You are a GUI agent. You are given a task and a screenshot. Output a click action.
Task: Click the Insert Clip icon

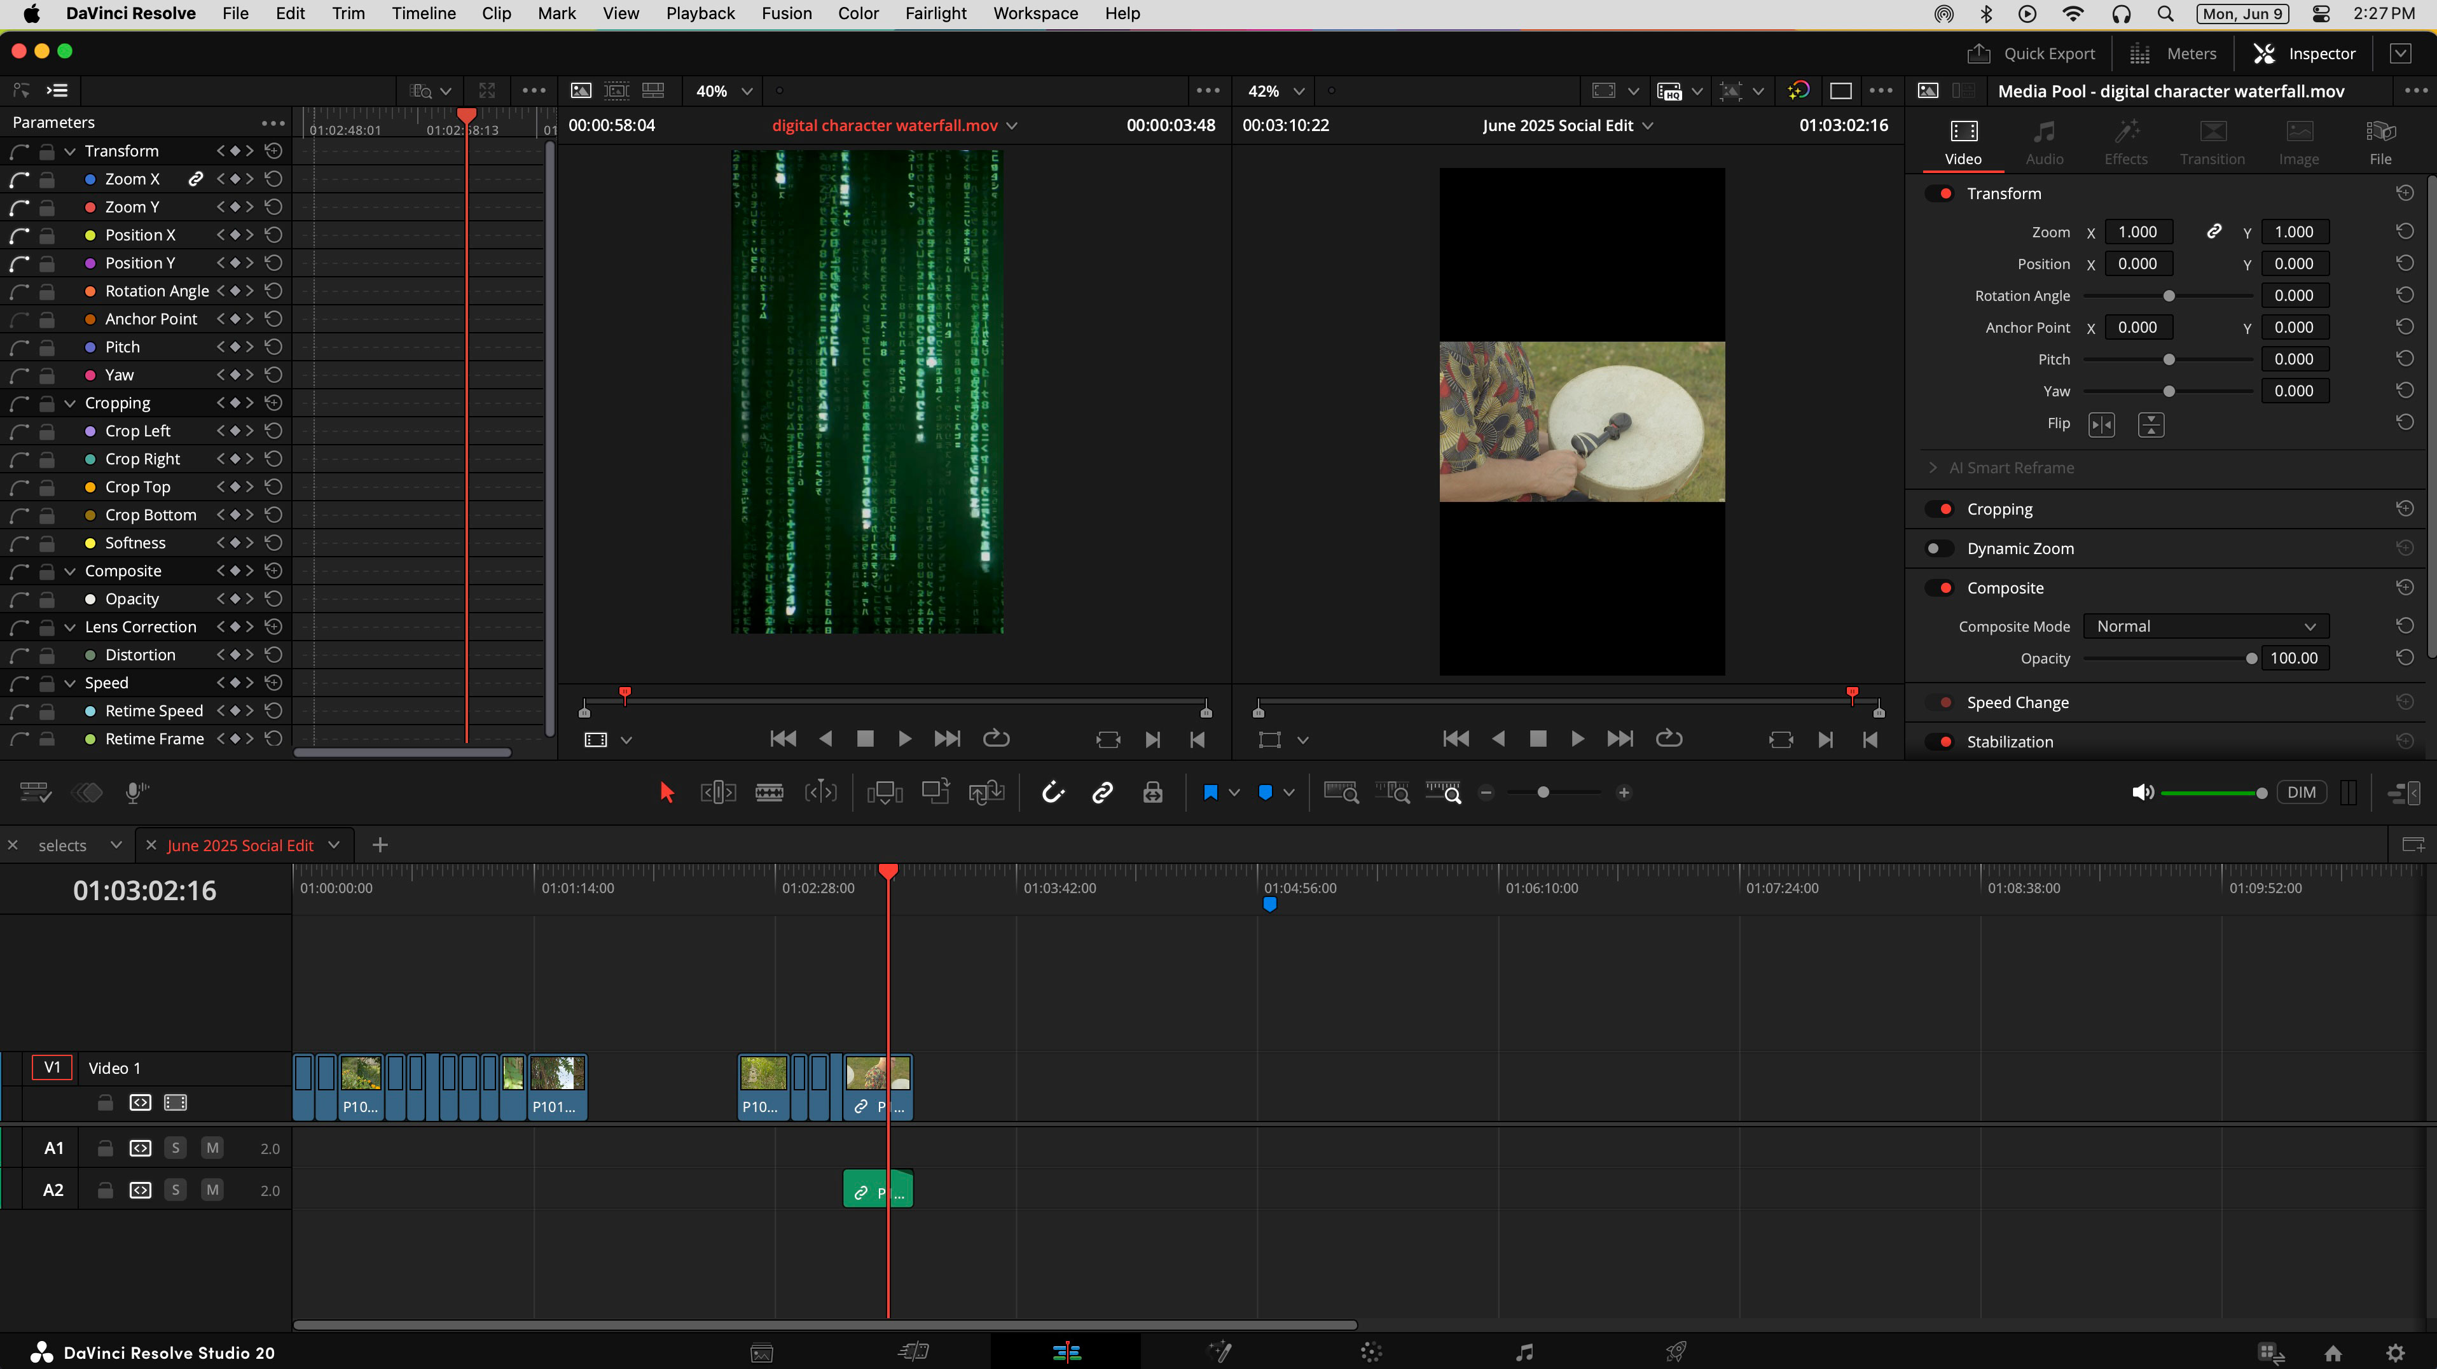[x=885, y=793]
